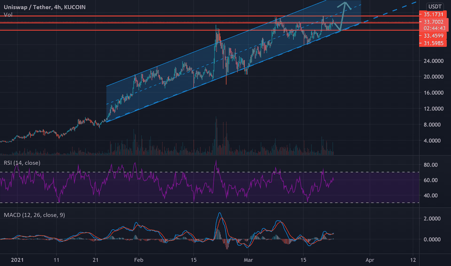Click the 02:44:43 countdown label

point(435,28)
